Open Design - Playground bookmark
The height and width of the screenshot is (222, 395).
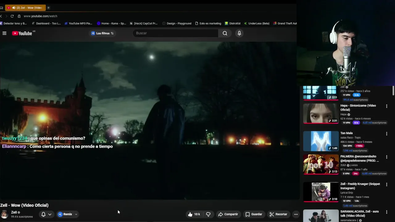(177, 23)
